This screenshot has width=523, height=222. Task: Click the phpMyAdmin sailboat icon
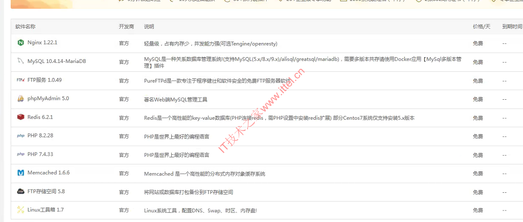tap(21, 99)
